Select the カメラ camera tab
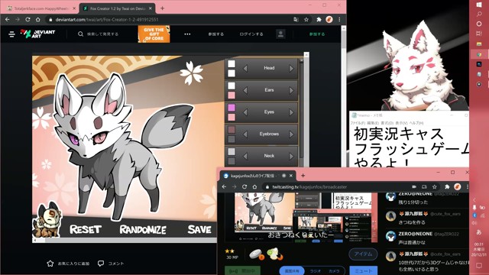489x275 pixels. [x=334, y=271]
